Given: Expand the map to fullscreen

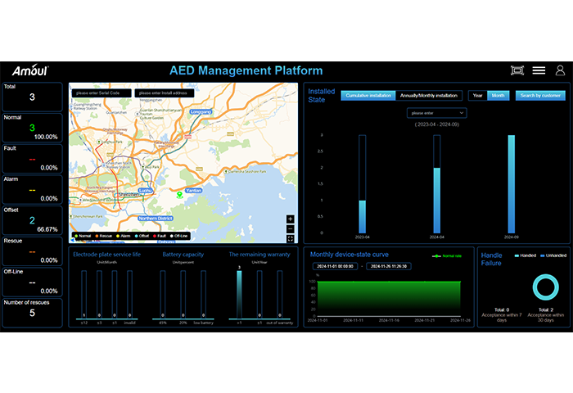Looking at the screenshot, I should (290, 238).
